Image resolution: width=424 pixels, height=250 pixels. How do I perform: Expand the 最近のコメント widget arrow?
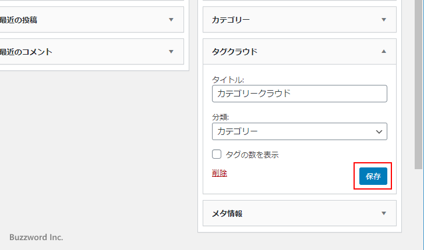(171, 52)
